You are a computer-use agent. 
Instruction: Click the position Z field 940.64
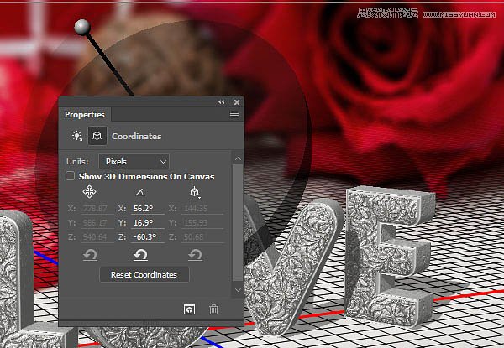97,237
